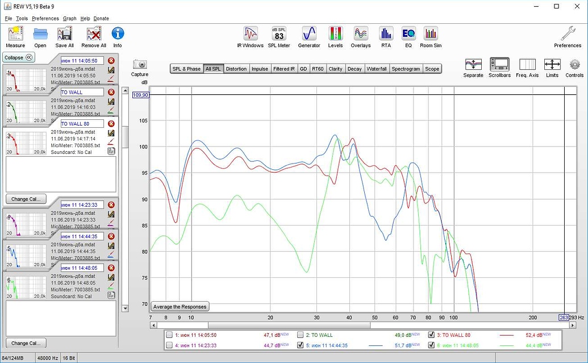Show trace '1: июн 11 14:05:50'

pos(169,335)
